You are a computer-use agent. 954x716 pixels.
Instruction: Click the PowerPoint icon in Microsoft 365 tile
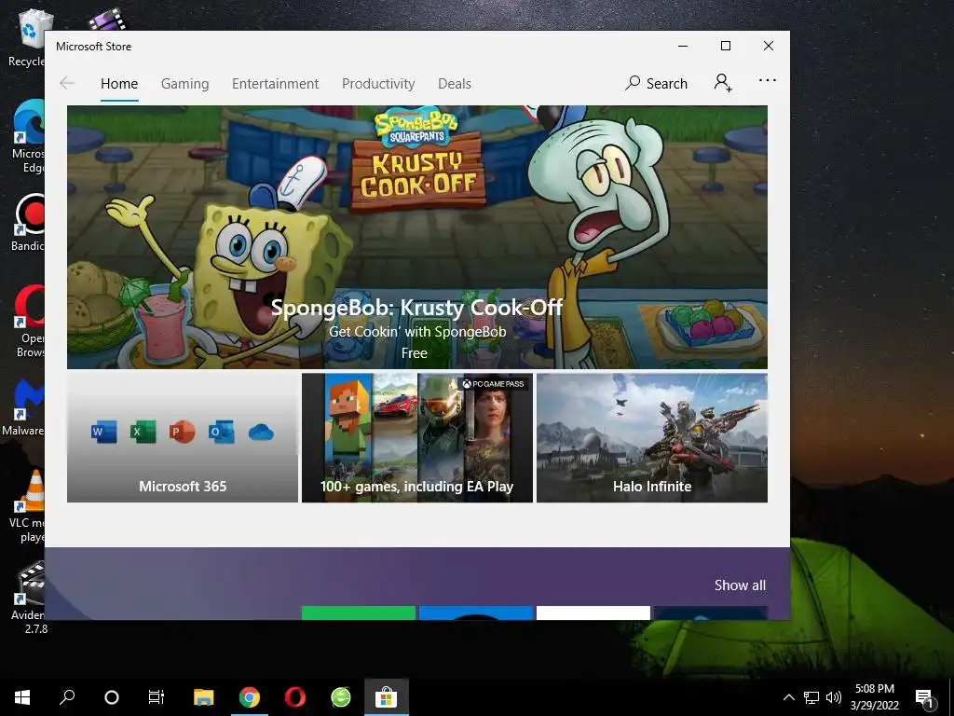click(182, 433)
